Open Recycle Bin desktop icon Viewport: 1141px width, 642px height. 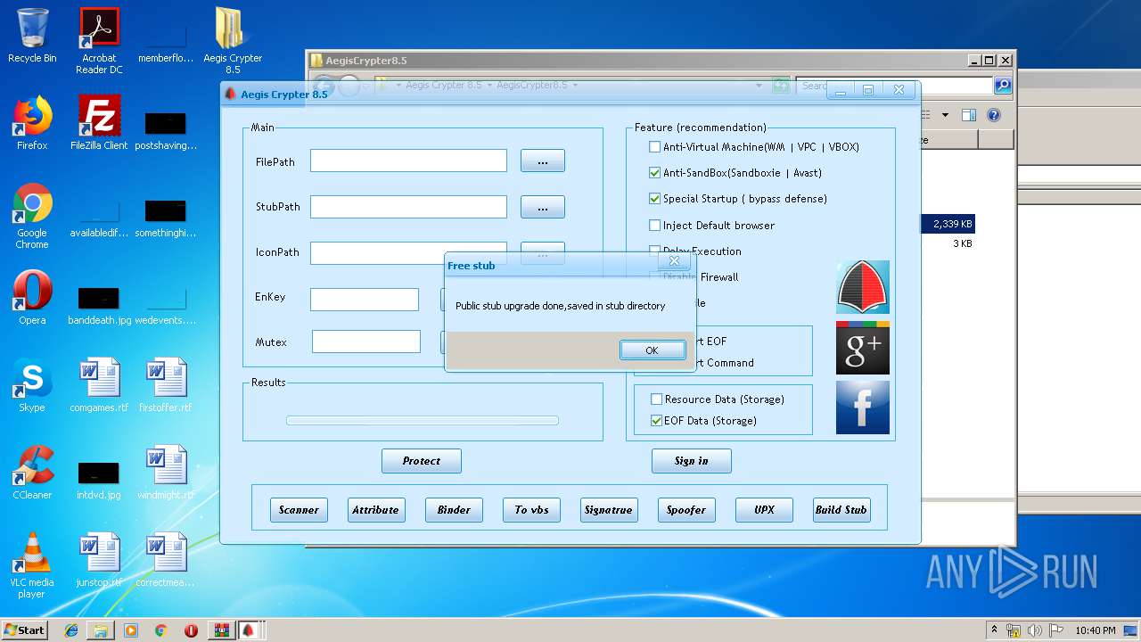pyautogui.click(x=32, y=36)
